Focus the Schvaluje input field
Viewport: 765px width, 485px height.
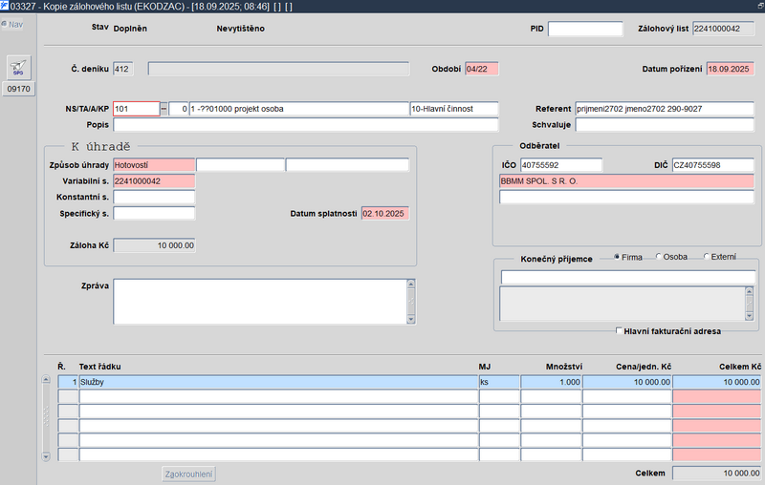665,125
